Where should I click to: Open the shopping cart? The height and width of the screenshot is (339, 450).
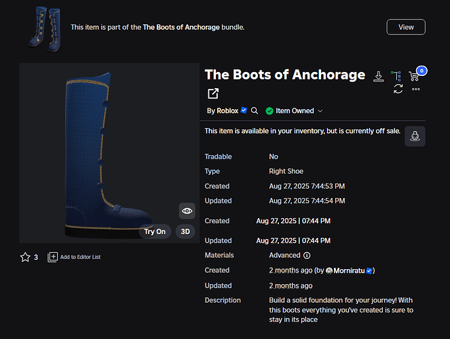[x=415, y=76]
